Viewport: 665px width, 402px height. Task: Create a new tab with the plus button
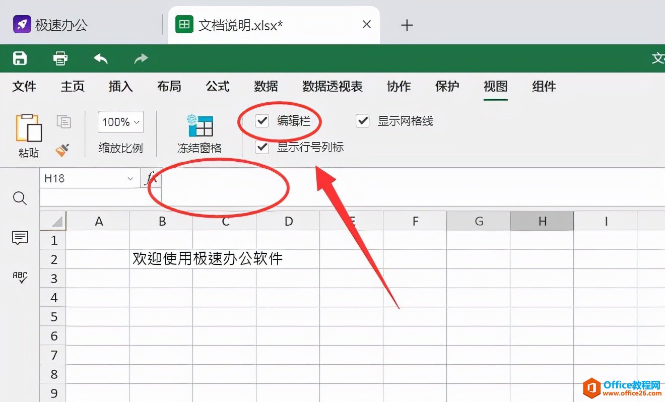(407, 24)
